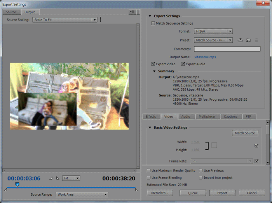Click the Import Preset icon
Viewport: 272px width, 203px height.
pos(248,40)
